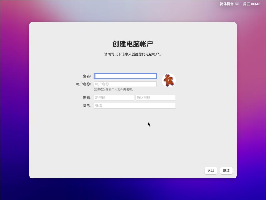Focus the 全名 input field
The height and width of the screenshot is (200, 266).
click(125, 76)
